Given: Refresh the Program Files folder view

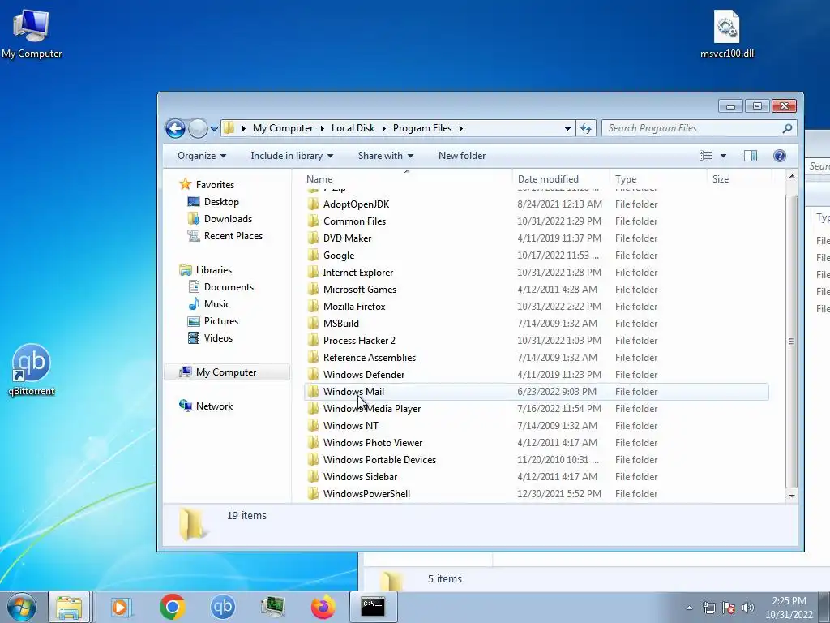Looking at the screenshot, I should [586, 128].
